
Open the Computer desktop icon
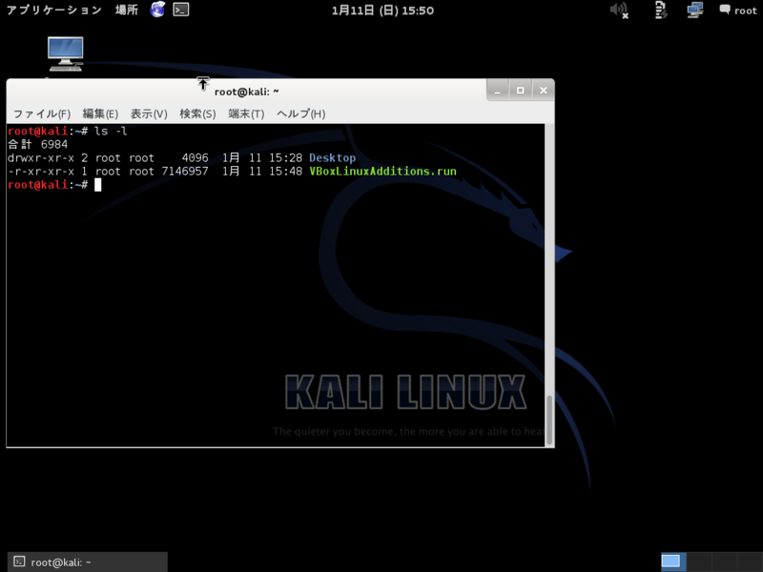tap(66, 54)
